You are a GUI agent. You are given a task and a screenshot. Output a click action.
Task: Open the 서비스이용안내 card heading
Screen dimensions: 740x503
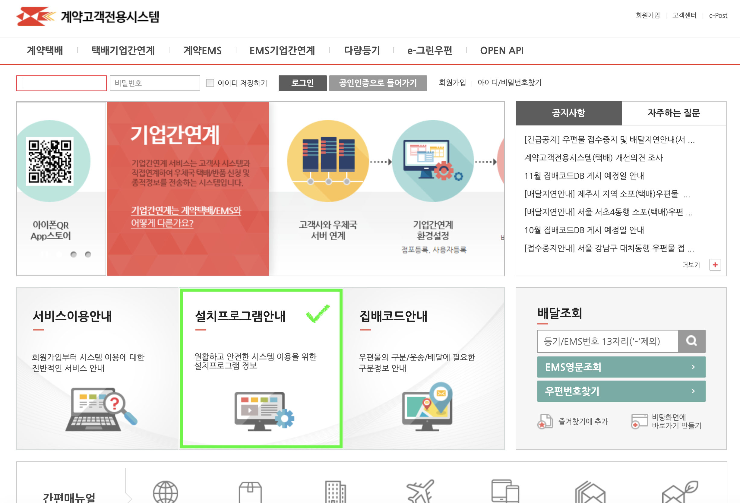[72, 316]
